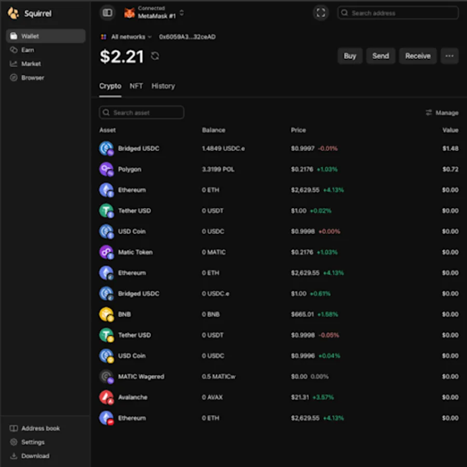Click the -0.01% price change

pyautogui.click(x=327, y=148)
